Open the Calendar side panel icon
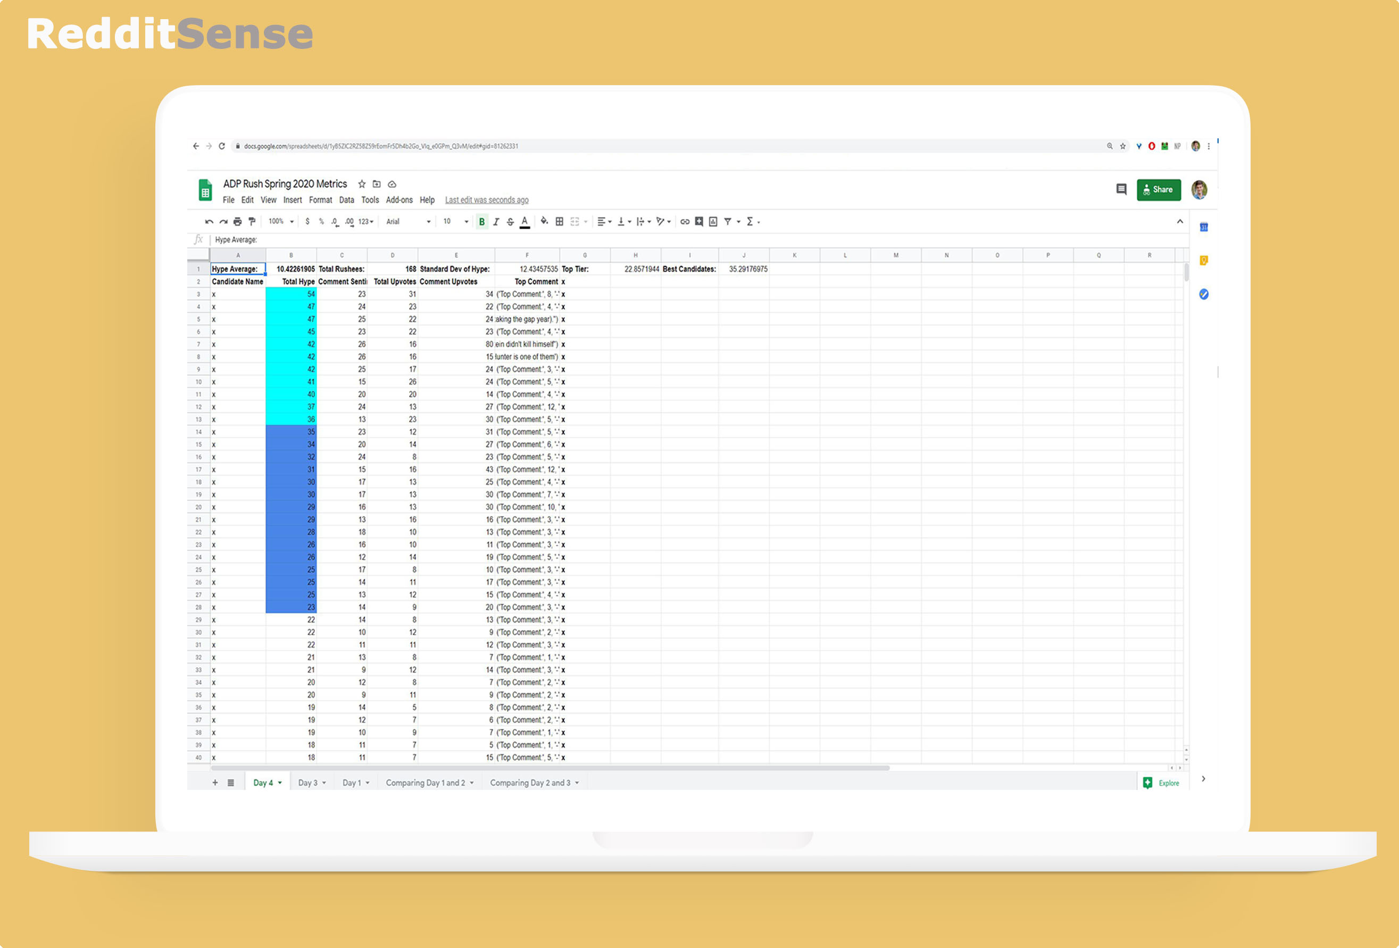The height and width of the screenshot is (948, 1399). click(x=1204, y=228)
